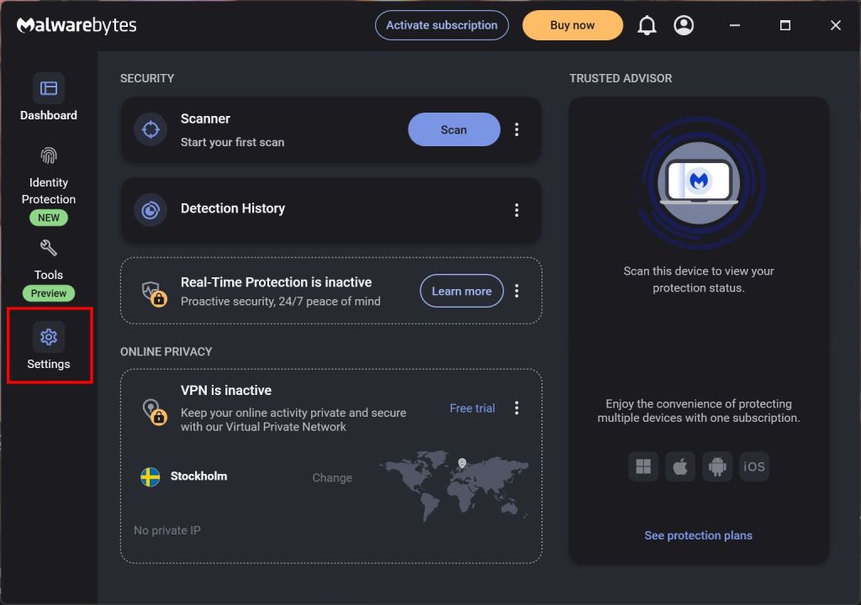Image resolution: width=861 pixels, height=605 pixels.
Task: Open Detection History three-dot menu
Action: point(516,210)
